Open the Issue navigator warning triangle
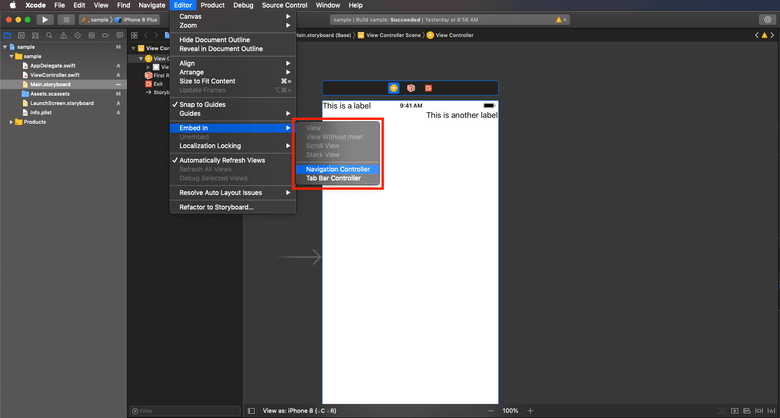 pos(63,36)
